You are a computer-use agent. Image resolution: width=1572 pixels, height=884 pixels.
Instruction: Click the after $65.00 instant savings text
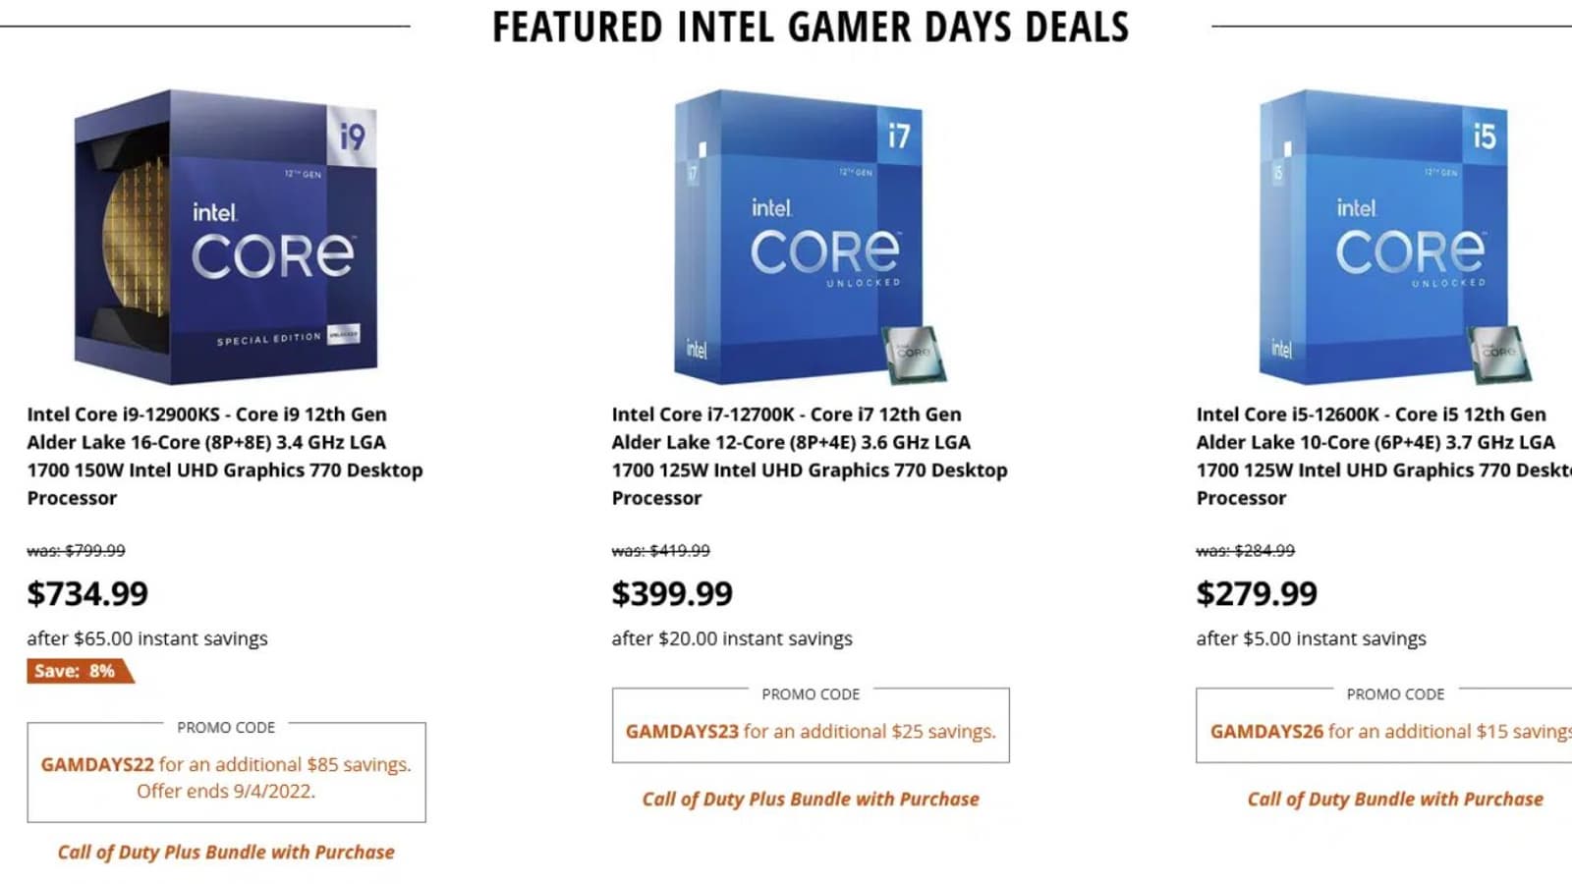point(147,638)
